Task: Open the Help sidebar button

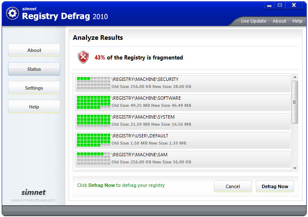Action: pos(34,107)
